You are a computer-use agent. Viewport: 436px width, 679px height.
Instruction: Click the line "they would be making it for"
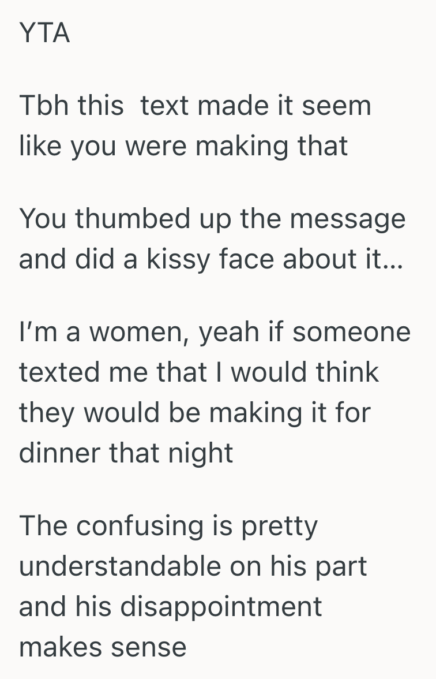(x=194, y=413)
